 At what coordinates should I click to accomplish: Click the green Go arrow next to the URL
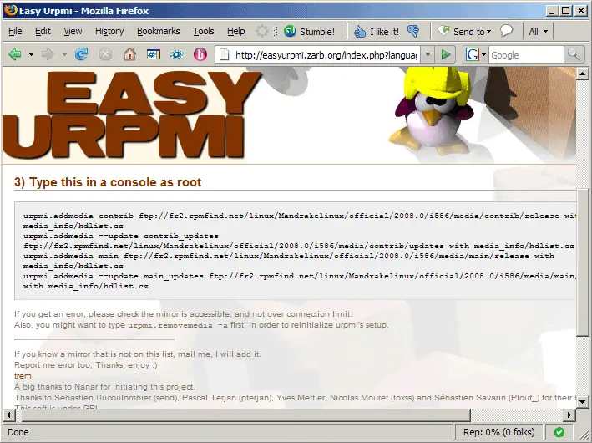coord(446,55)
